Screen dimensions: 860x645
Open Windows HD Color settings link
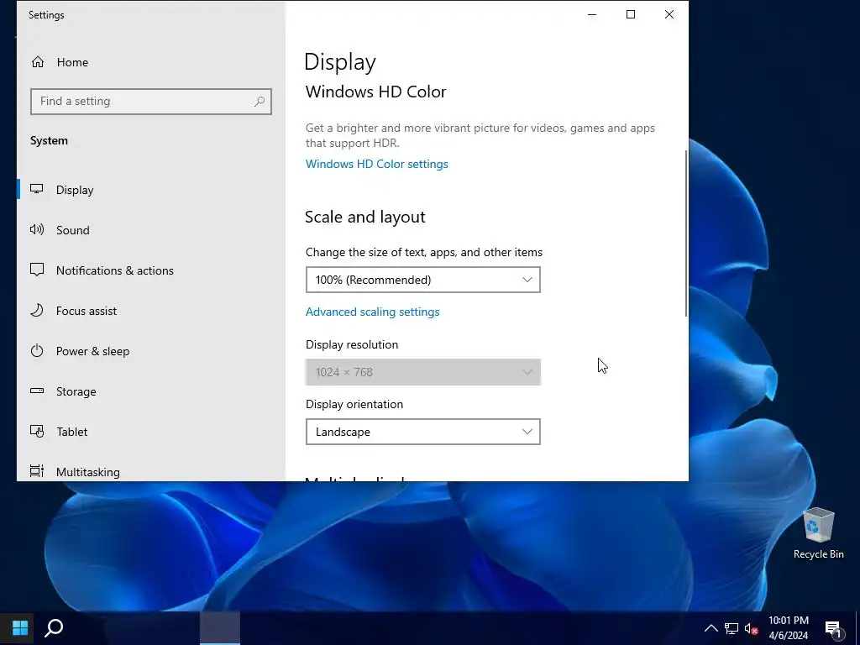coord(377,164)
